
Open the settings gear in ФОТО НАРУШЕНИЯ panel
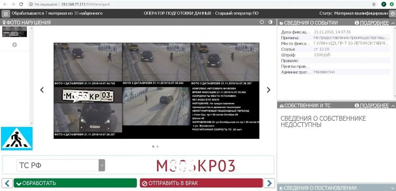[262, 21]
